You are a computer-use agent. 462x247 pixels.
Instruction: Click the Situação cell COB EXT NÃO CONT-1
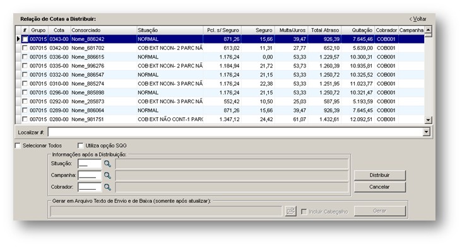click(170, 119)
